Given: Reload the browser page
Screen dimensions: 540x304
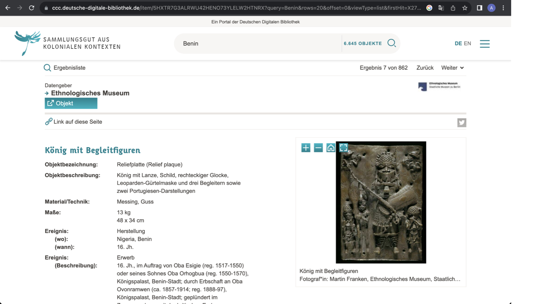Looking at the screenshot, I should [31, 8].
